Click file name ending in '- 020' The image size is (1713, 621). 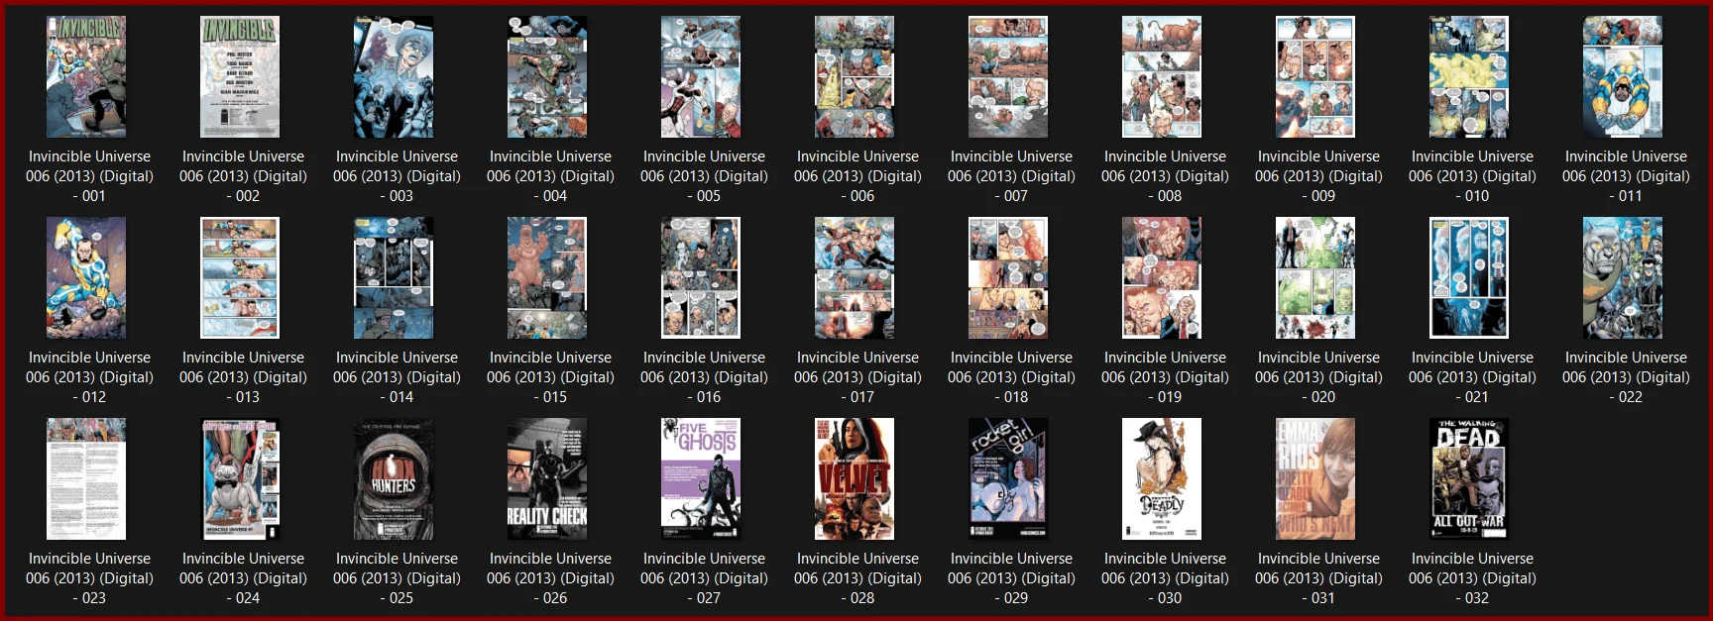pyautogui.click(x=1318, y=377)
